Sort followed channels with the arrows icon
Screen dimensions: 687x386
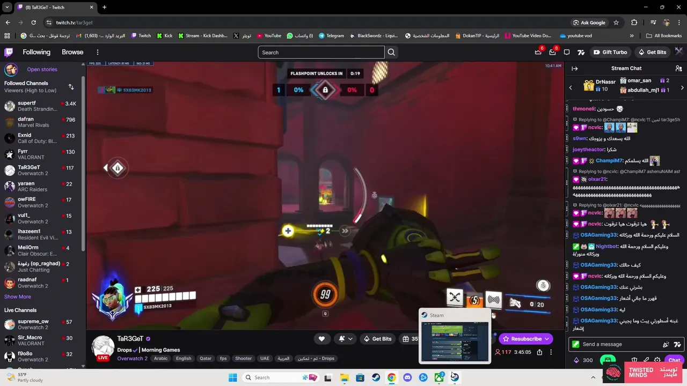click(x=71, y=87)
